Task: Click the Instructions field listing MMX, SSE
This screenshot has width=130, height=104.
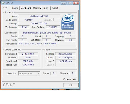Action: (x=47, y=44)
